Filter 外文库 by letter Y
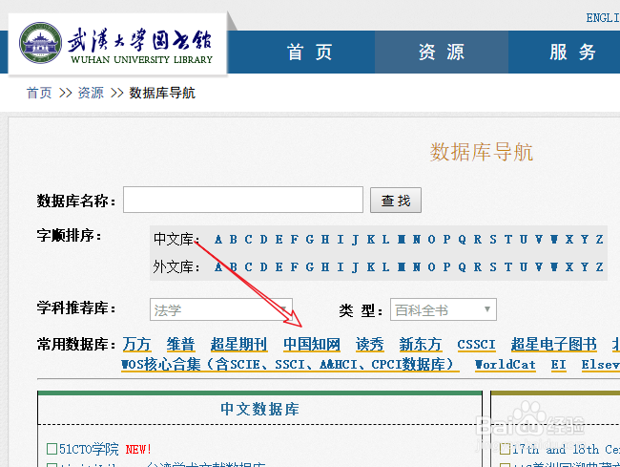The width and height of the screenshot is (620, 467). (585, 267)
